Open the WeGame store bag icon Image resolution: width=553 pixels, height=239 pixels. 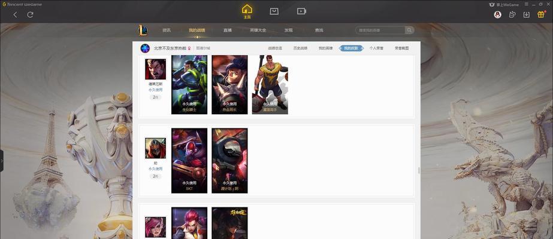coord(274,11)
